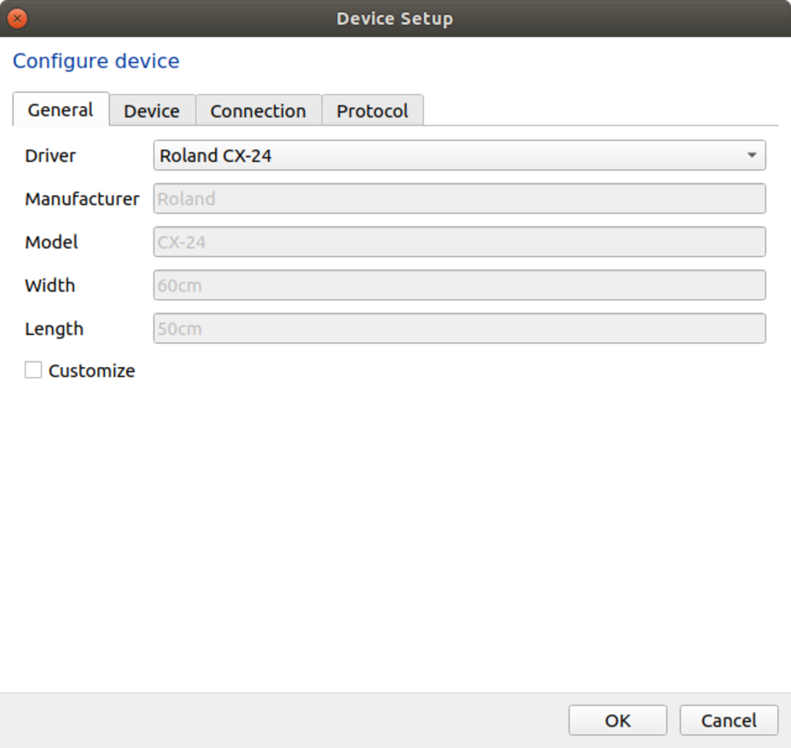Click the Width field showing 60cm
The height and width of the screenshot is (748, 791).
pos(459,286)
